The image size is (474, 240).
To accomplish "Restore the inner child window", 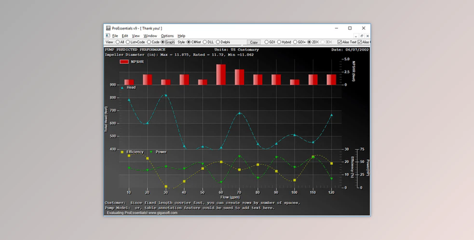I will coord(362,35).
